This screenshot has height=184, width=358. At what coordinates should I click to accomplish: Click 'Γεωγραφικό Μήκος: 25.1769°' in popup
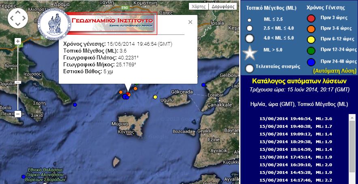tap(100, 65)
